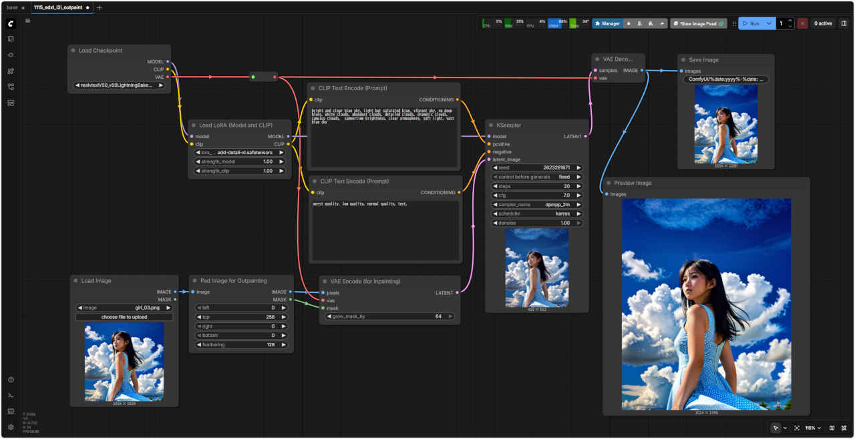The image size is (855, 439).
Task: Click the denoise value slider field
Action: (537, 223)
